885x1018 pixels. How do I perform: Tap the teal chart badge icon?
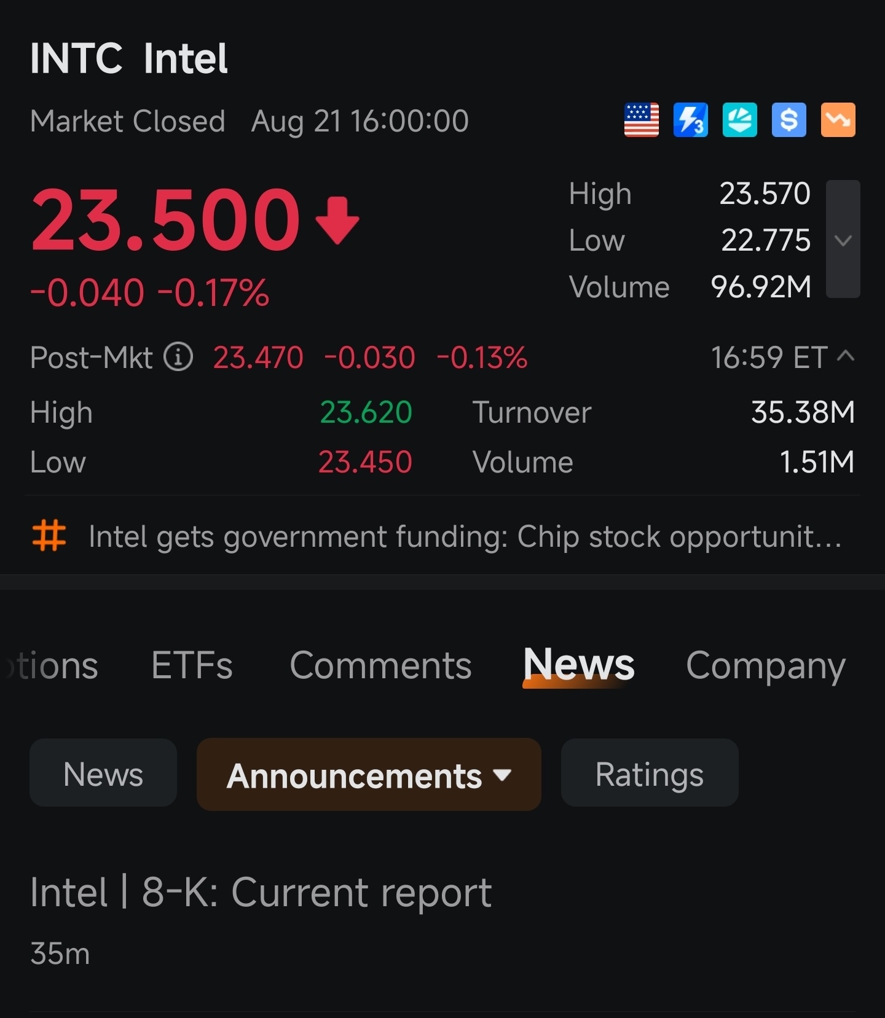tap(739, 120)
